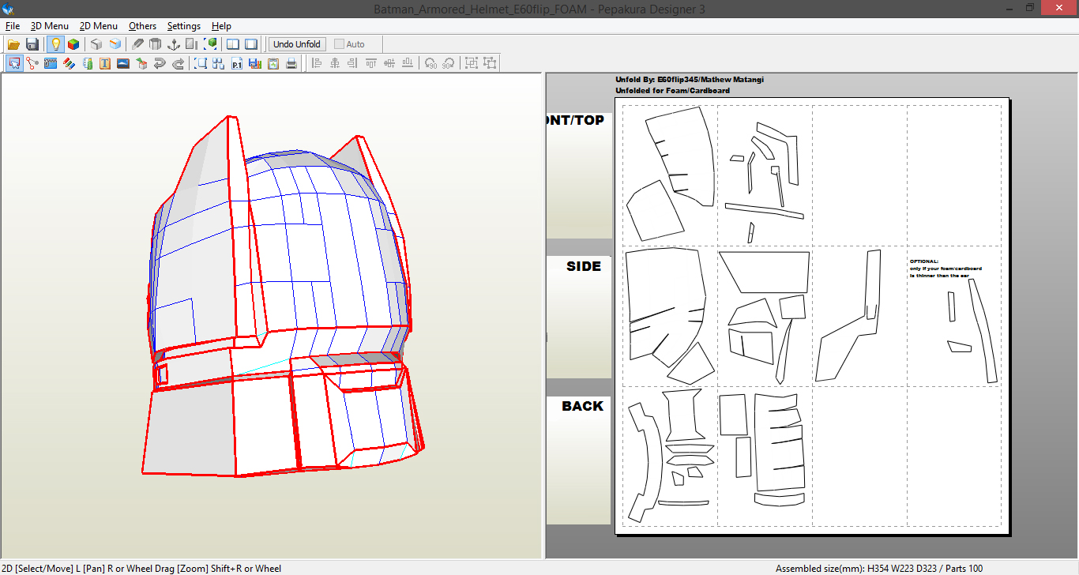Click the measure ruler tool icon
This screenshot has height=575, width=1079.
[51, 63]
